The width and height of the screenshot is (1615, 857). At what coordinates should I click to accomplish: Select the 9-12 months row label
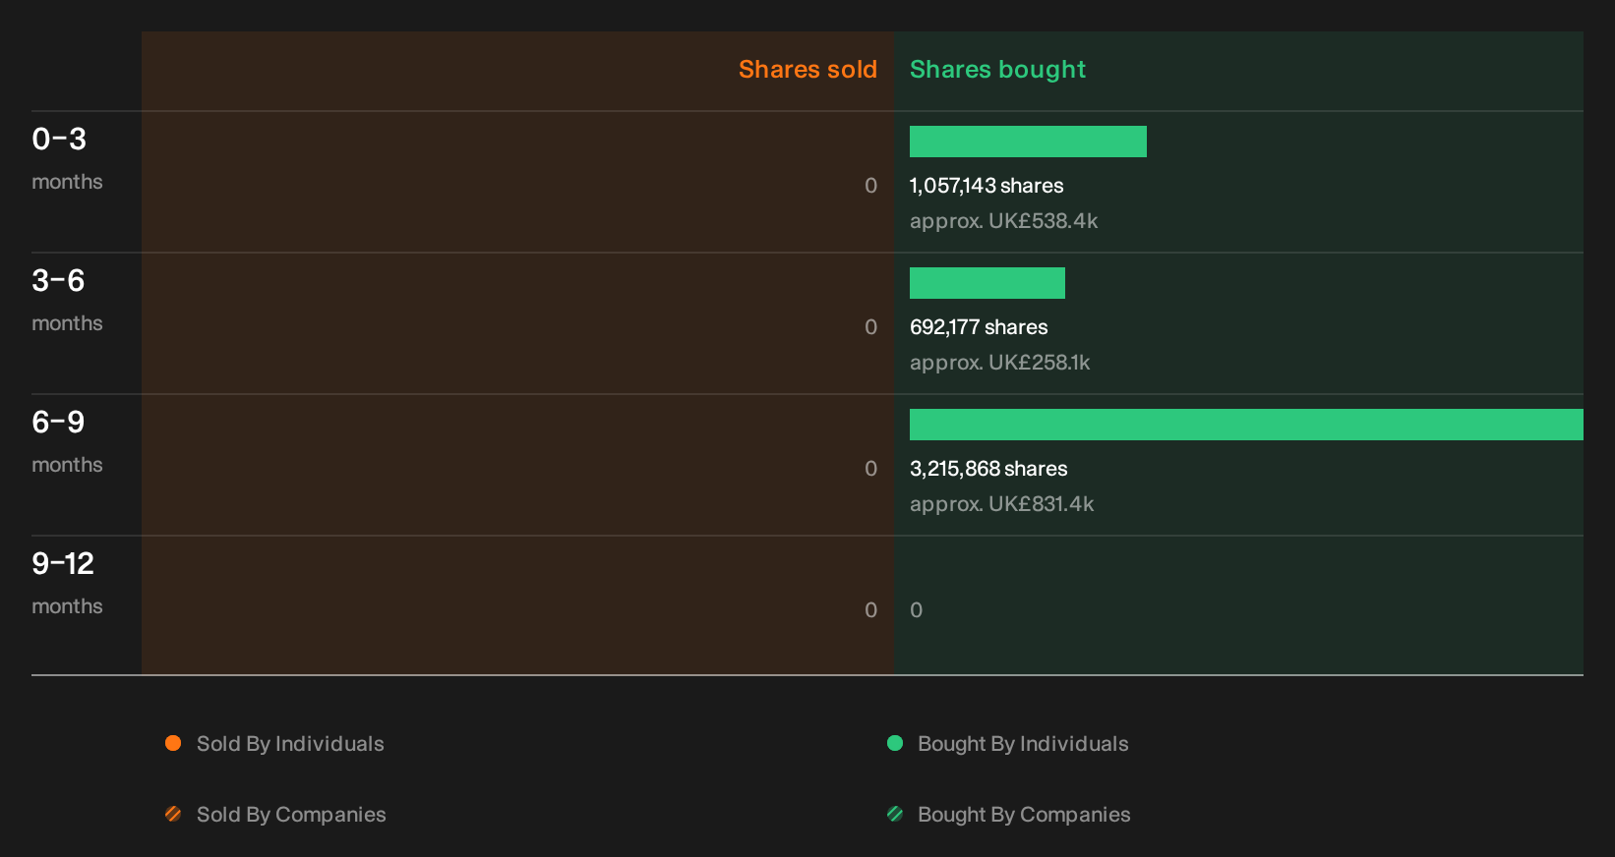[x=67, y=582]
